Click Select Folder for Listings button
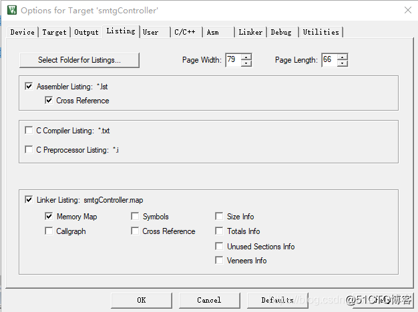Screen dimensions: 418x312 (79, 60)
